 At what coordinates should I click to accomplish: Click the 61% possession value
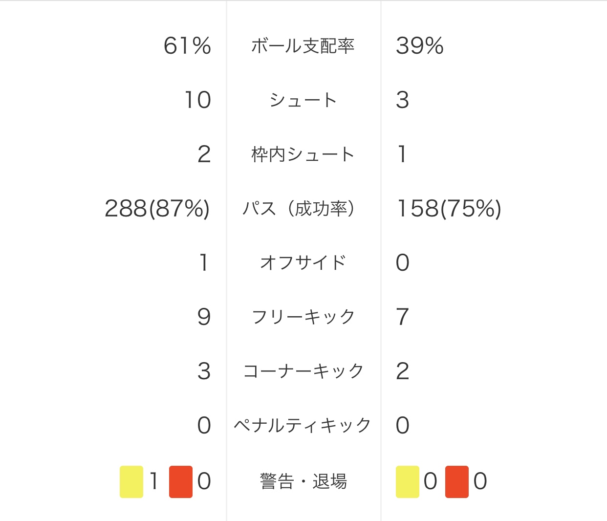click(188, 46)
